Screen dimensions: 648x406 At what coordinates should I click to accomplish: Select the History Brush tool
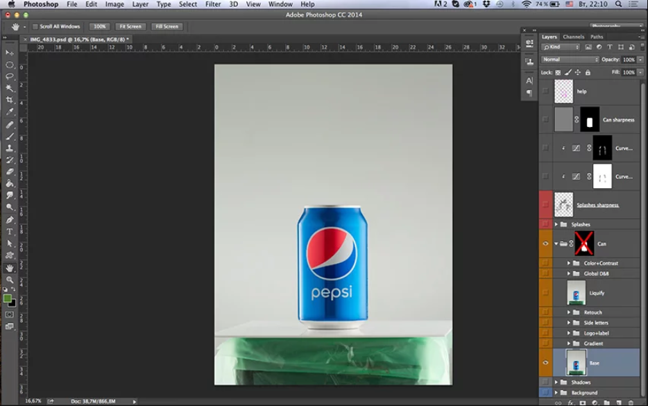(x=10, y=160)
